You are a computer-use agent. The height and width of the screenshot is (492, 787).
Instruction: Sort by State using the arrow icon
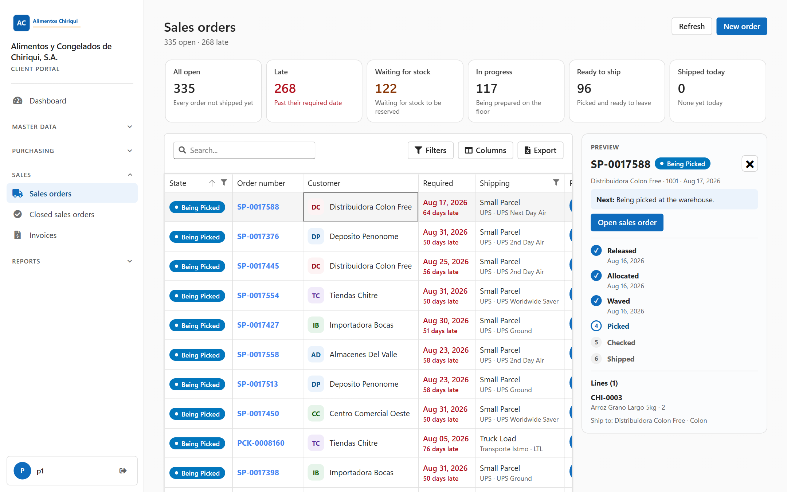[x=212, y=183]
